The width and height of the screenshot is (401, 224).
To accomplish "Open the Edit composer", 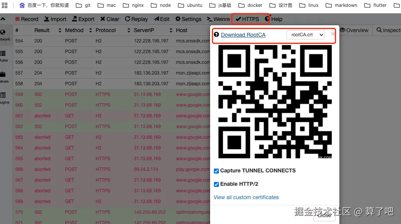I will pos(161,19).
